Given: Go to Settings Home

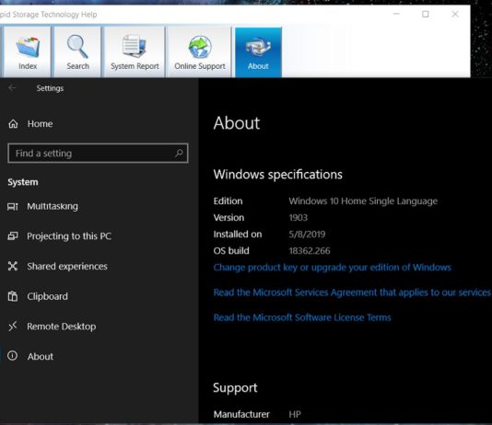Looking at the screenshot, I should point(40,124).
